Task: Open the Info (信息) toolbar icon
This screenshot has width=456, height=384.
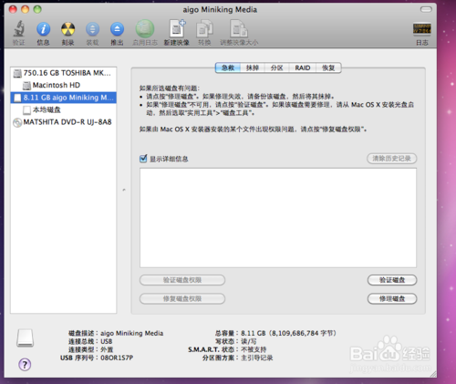Action: (43, 29)
